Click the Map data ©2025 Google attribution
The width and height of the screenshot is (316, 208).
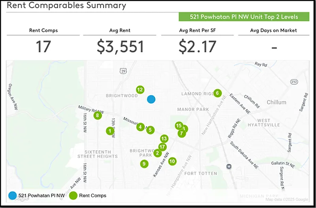click(x=287, y=200)
